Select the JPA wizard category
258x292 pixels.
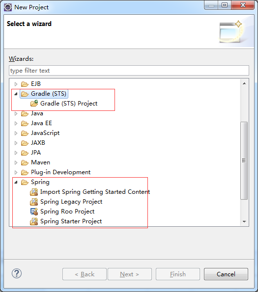pos(36,153)
